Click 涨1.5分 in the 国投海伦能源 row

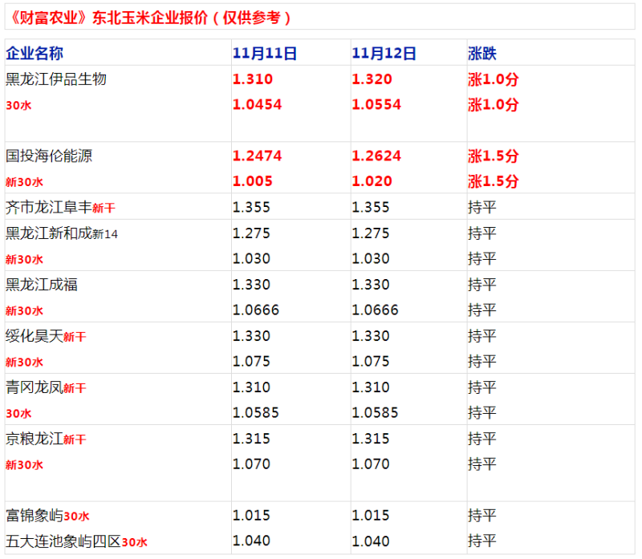[494, 156]
